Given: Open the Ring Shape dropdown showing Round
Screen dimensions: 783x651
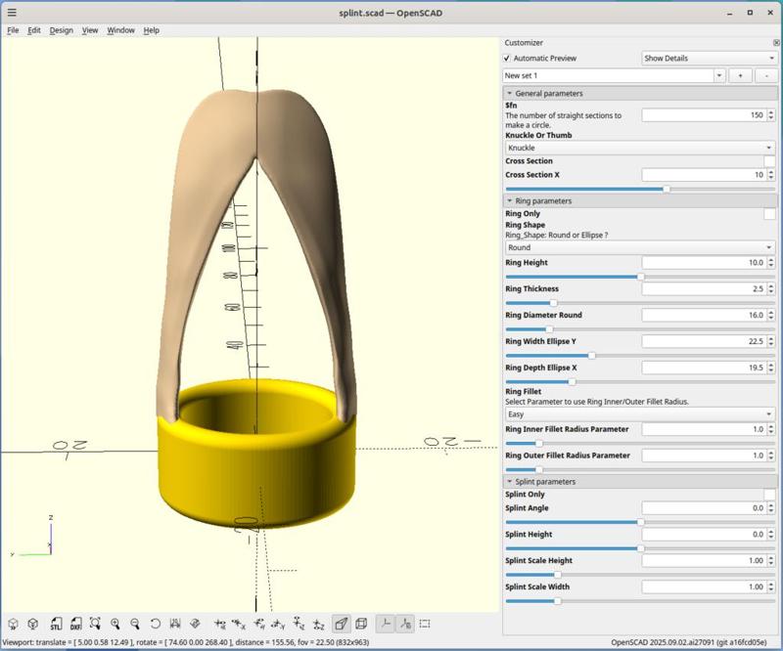Looking at the screenshot, I should tap(639, 247).
